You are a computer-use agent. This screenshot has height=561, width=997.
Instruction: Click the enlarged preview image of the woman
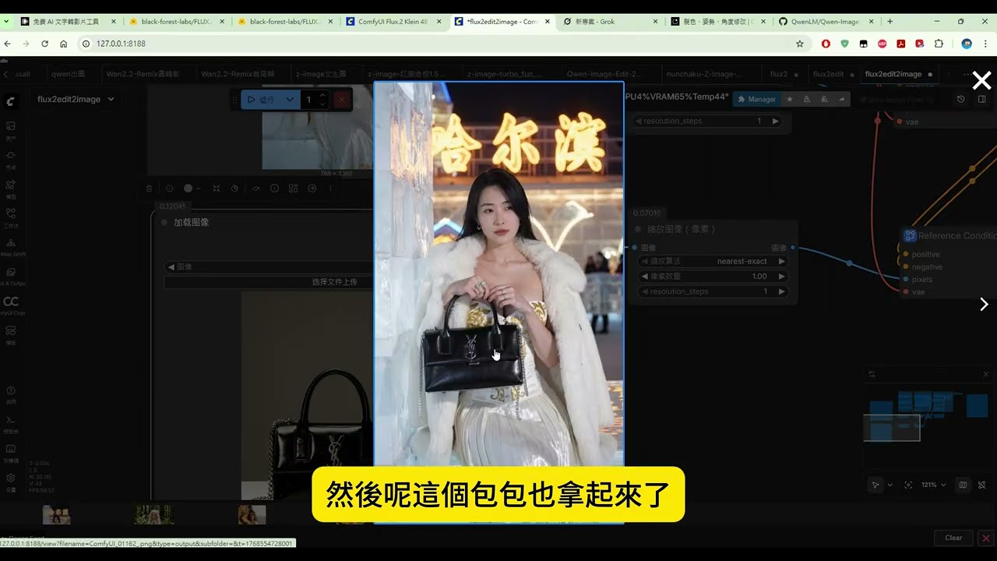click(x=498, y=302)
